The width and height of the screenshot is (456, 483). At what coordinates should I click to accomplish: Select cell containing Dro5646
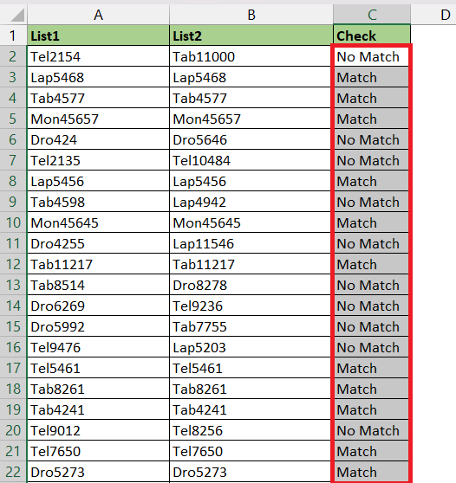click(251, 139)
